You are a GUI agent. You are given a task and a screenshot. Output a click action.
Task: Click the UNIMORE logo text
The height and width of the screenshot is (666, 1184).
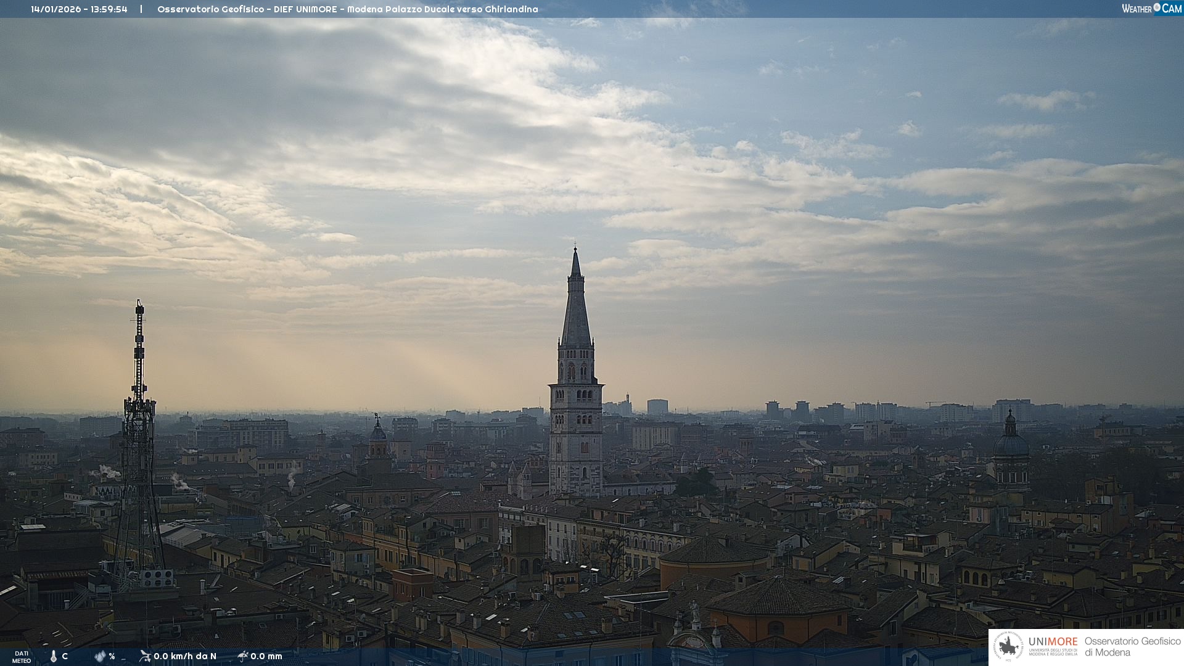point(1053,642)
